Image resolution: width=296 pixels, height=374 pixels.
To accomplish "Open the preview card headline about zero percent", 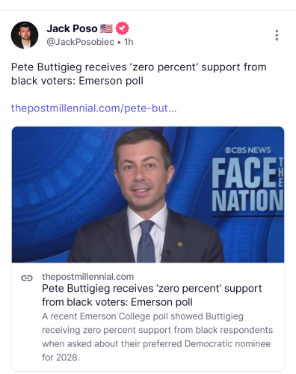I will 152,295.
